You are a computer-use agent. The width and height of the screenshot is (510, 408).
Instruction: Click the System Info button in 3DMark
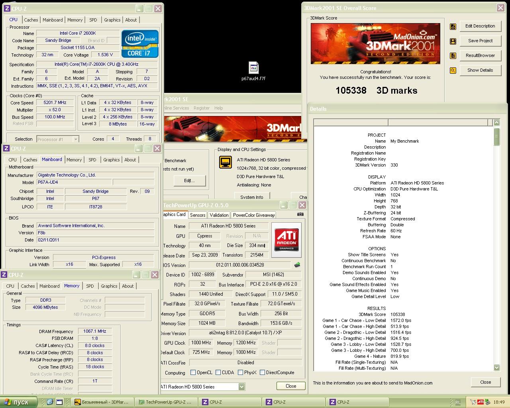(x=251, y=197)
